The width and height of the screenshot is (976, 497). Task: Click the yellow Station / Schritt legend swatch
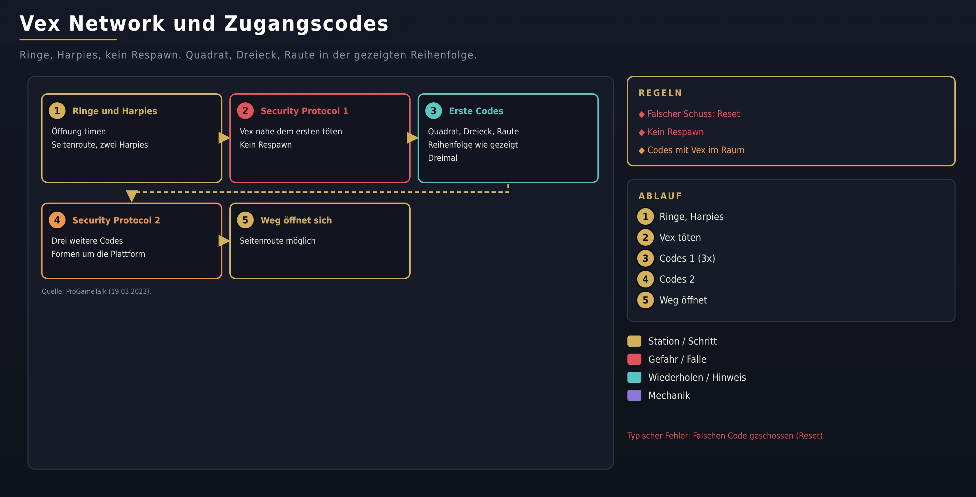pyautogui.click(x=634, y=341)
